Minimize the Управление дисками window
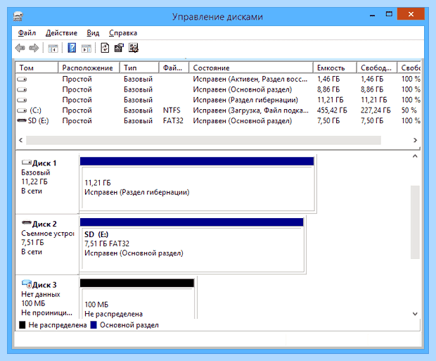 [372, 14]
